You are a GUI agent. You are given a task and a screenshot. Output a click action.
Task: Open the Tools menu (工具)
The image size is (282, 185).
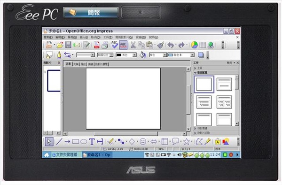coord(108,38)
